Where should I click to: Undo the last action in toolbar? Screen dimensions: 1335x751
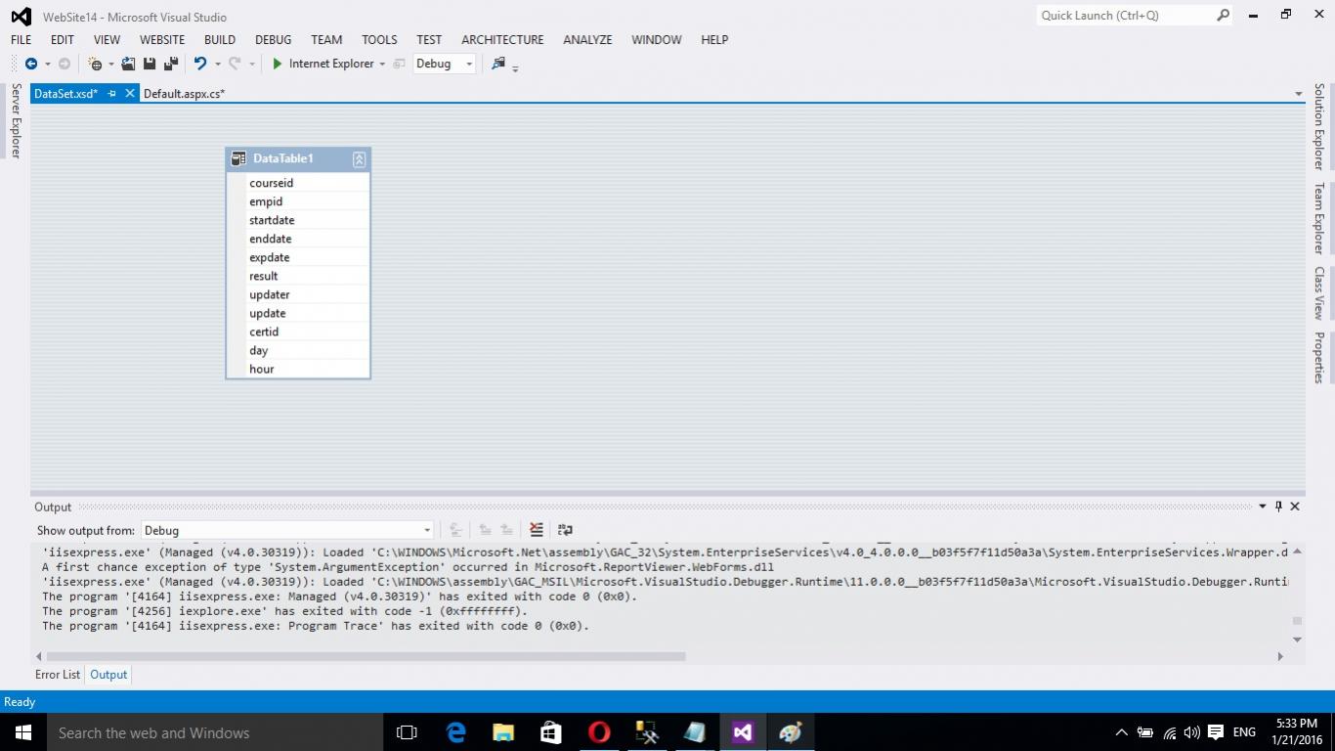click(x=200, y=64)
